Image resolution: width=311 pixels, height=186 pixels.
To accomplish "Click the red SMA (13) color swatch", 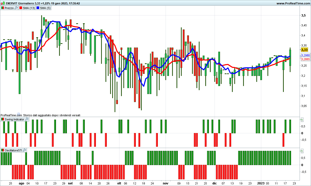I will [21, 8].
